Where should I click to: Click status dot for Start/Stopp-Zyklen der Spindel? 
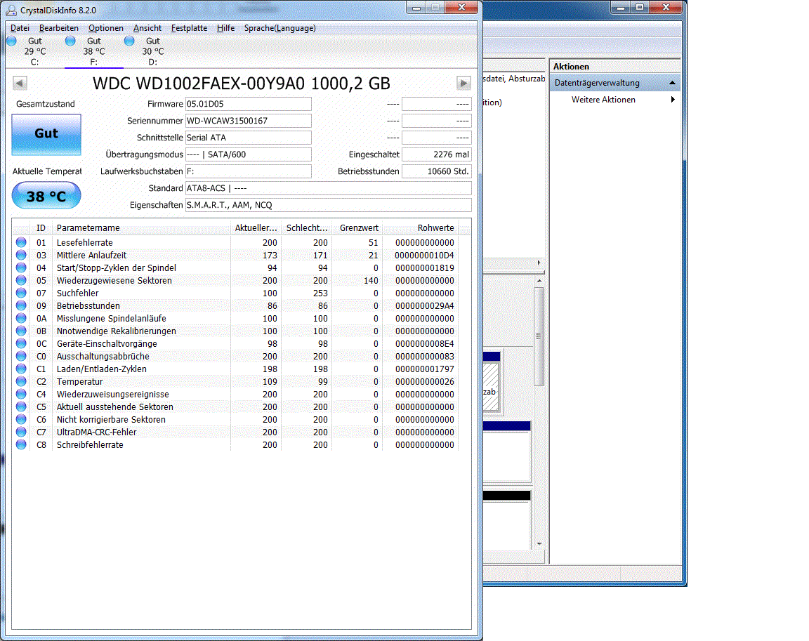[x=21, y=267]
